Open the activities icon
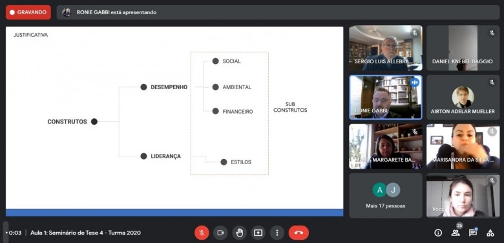Image resolution: width=504 pixels, height=243 pixels. (490, 233)
